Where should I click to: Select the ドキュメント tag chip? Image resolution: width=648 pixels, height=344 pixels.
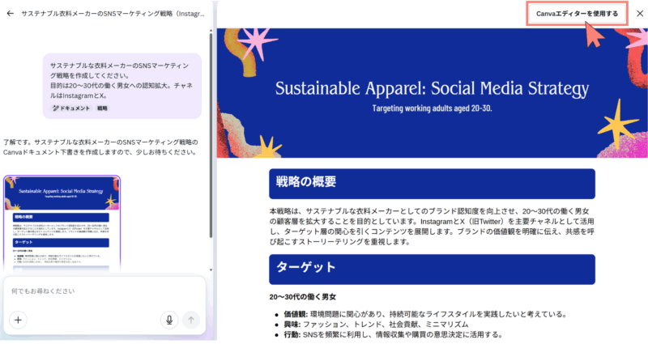click(71, 108)
